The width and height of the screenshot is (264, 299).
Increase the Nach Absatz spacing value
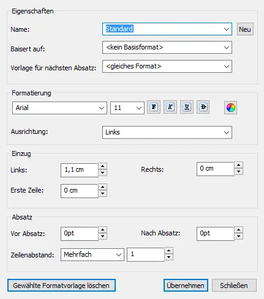[238, 230]
